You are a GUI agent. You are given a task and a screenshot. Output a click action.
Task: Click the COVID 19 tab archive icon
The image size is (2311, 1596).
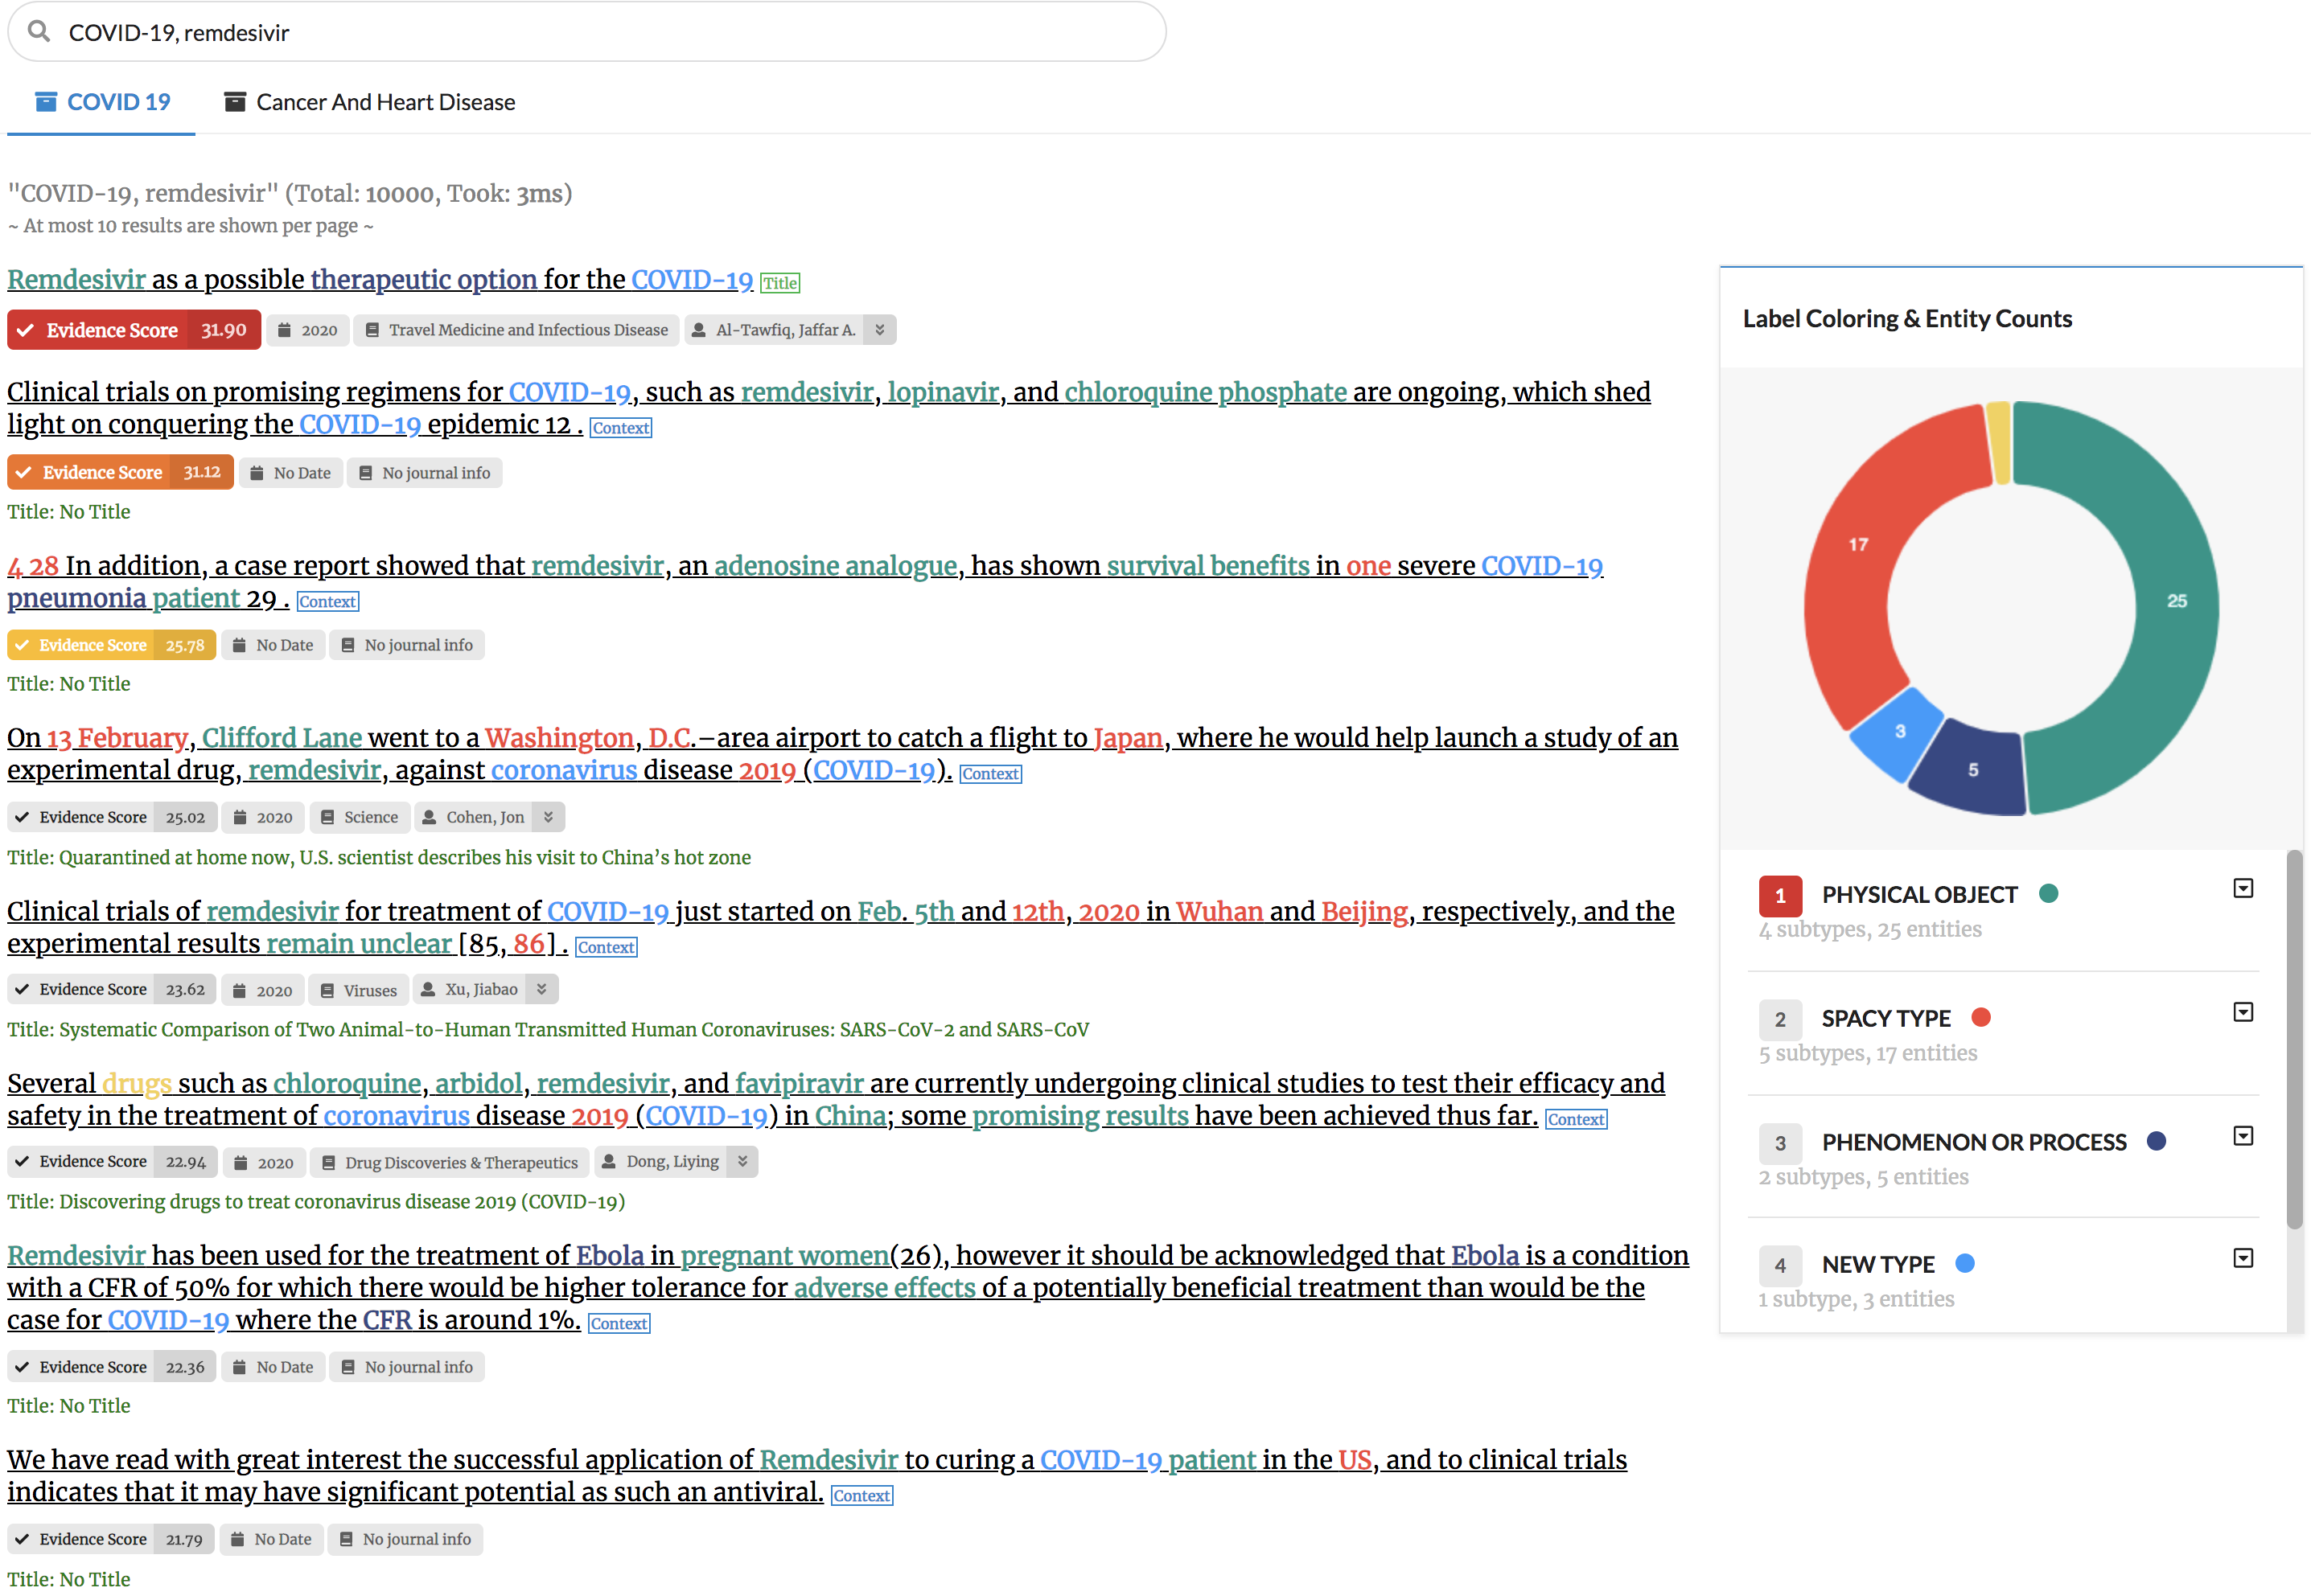tap(46, 102)
